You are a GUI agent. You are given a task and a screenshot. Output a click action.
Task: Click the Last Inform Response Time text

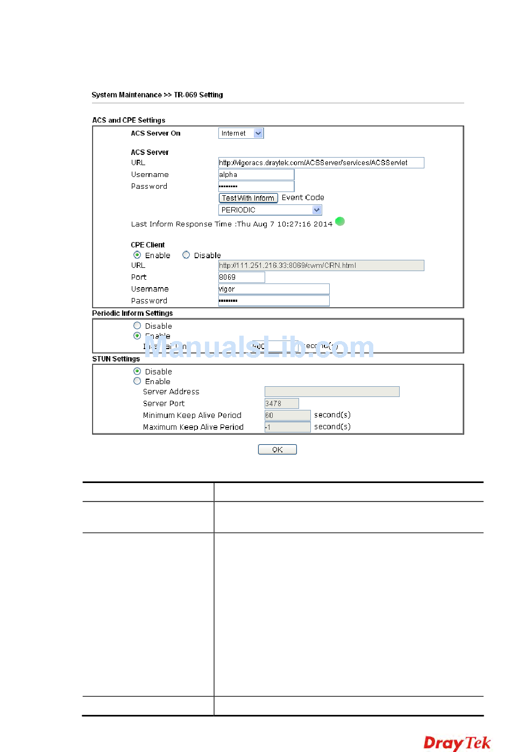[x=232, y=224]
